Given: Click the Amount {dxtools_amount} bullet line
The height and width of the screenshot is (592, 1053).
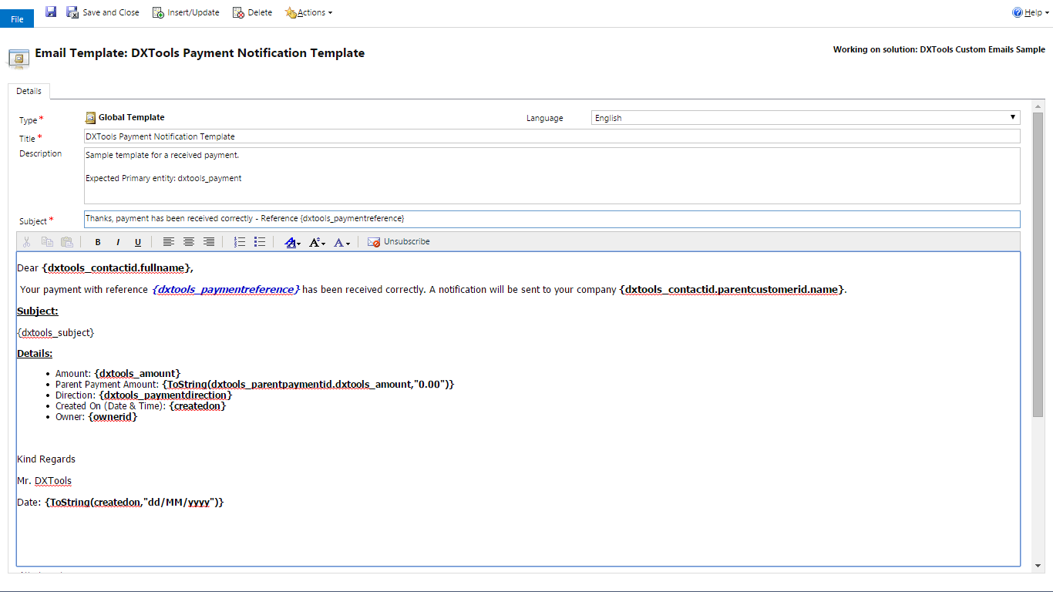Looking at the screenshot, I should pyautogui.click(x=118, y=373).
